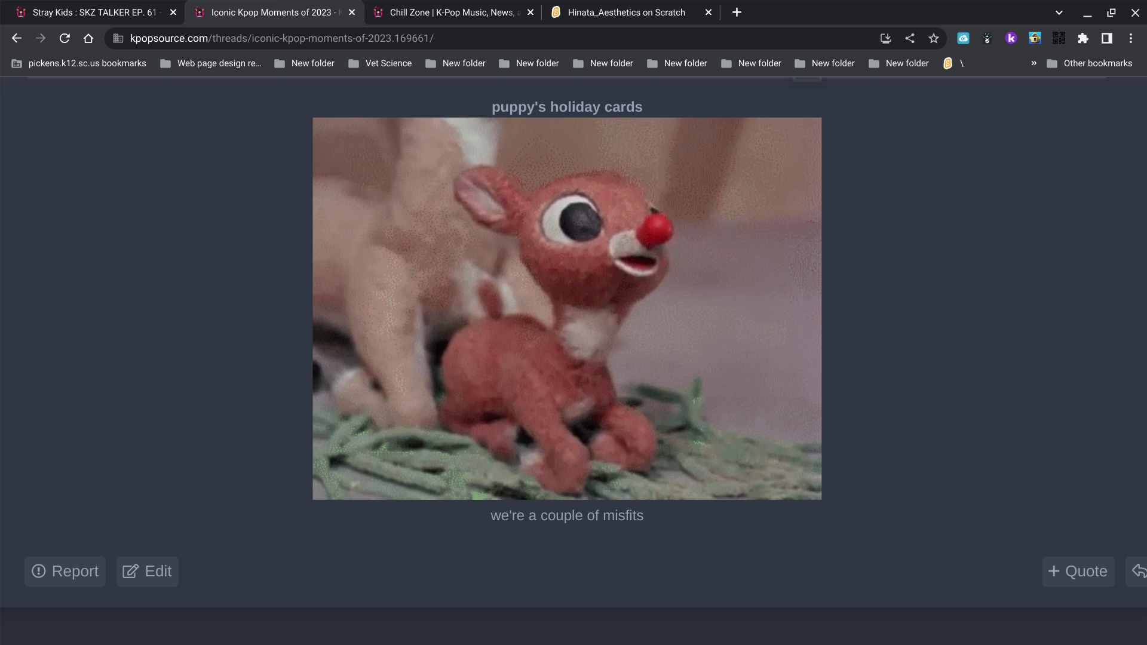Click the Rudolph reindeer GIF image

coord(567,309)
